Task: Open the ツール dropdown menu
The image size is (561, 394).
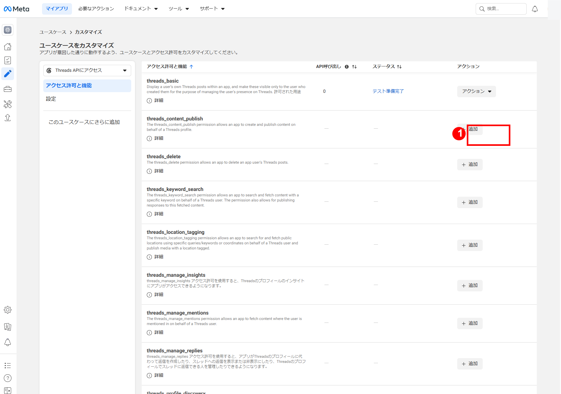Action: [x=179, y=9]
